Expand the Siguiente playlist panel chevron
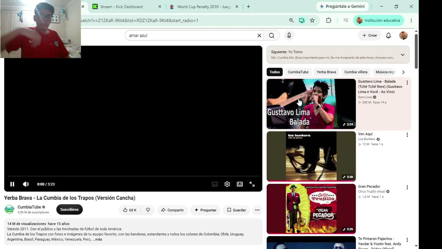This screenshot has width=442, height=249. [403, 55]
